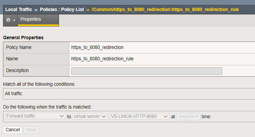The height and width of the screenshot is (137, 255).
Task: Open the gear menu dropdown arrow
Action: click(x=14, y=21)
